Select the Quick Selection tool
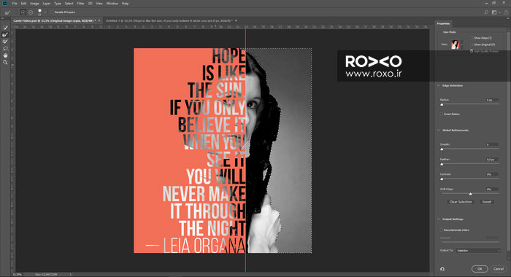 click(5, 28)
